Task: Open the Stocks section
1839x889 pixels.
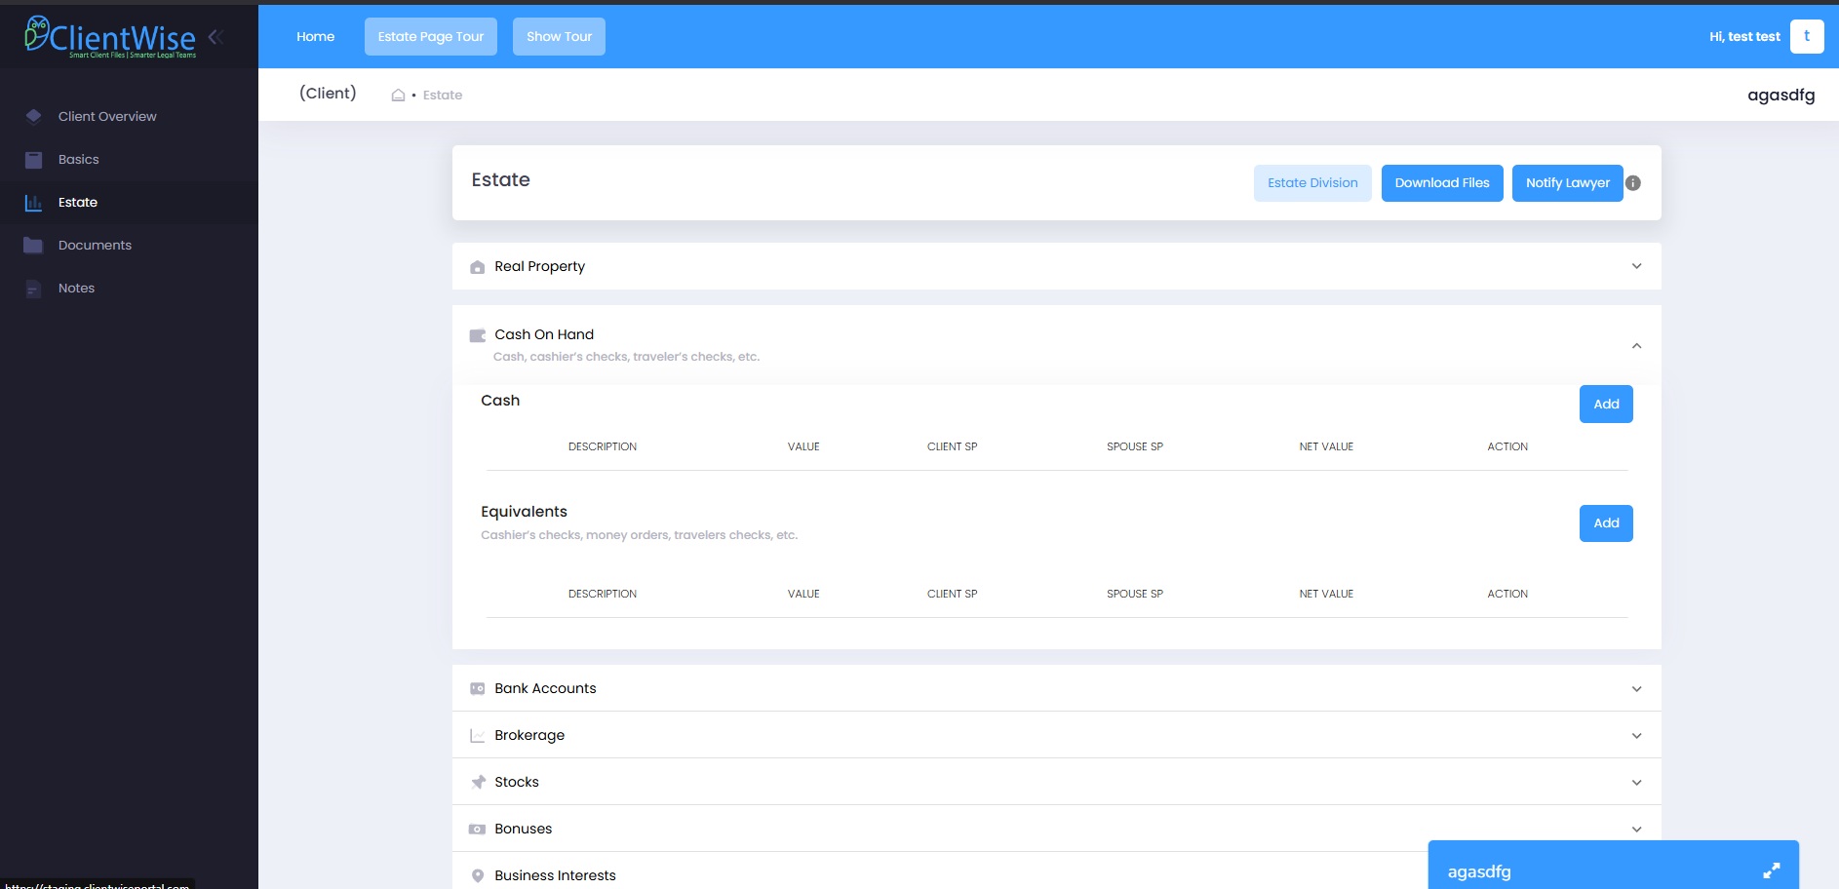Action: click(x=1637, y=782)
